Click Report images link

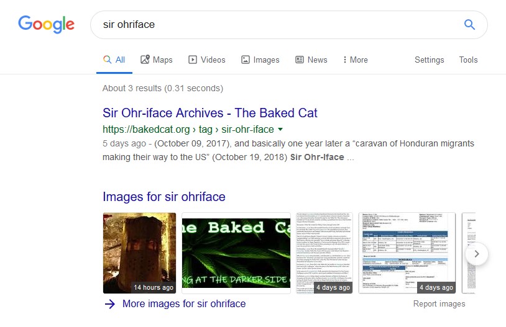tap(439, 304)
